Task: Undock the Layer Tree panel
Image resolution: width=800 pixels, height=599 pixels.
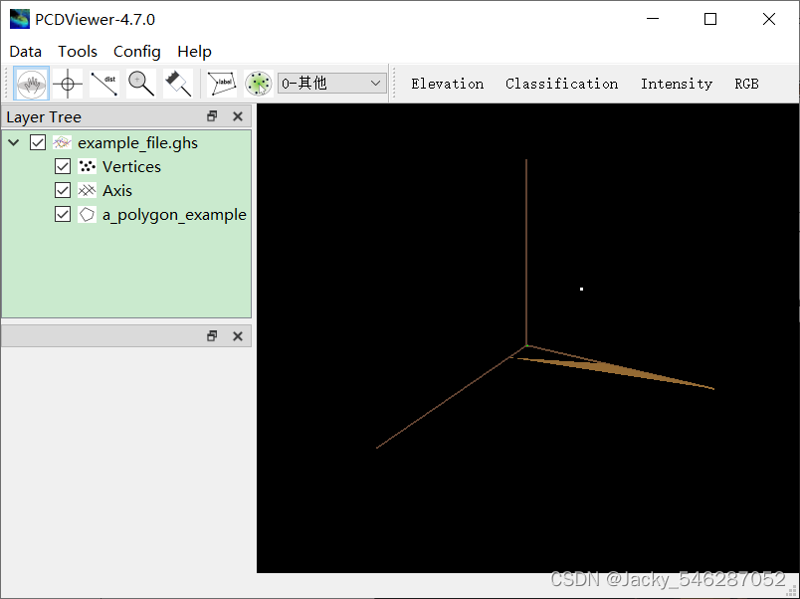Action: [212, 116]
